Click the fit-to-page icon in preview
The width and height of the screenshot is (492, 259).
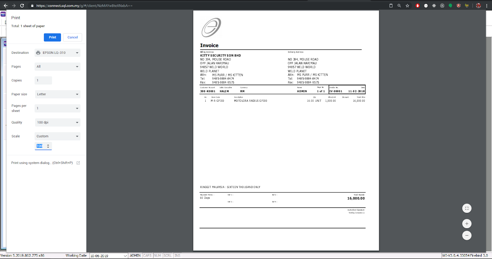(x=467, y=208)
